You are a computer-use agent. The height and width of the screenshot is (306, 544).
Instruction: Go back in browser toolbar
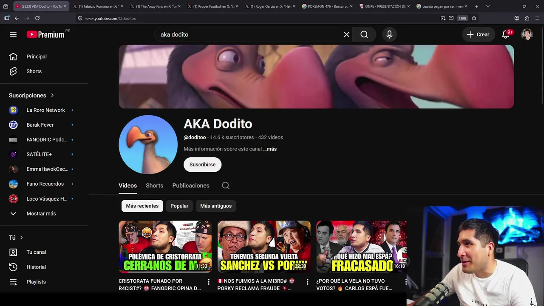pos(17,18)
